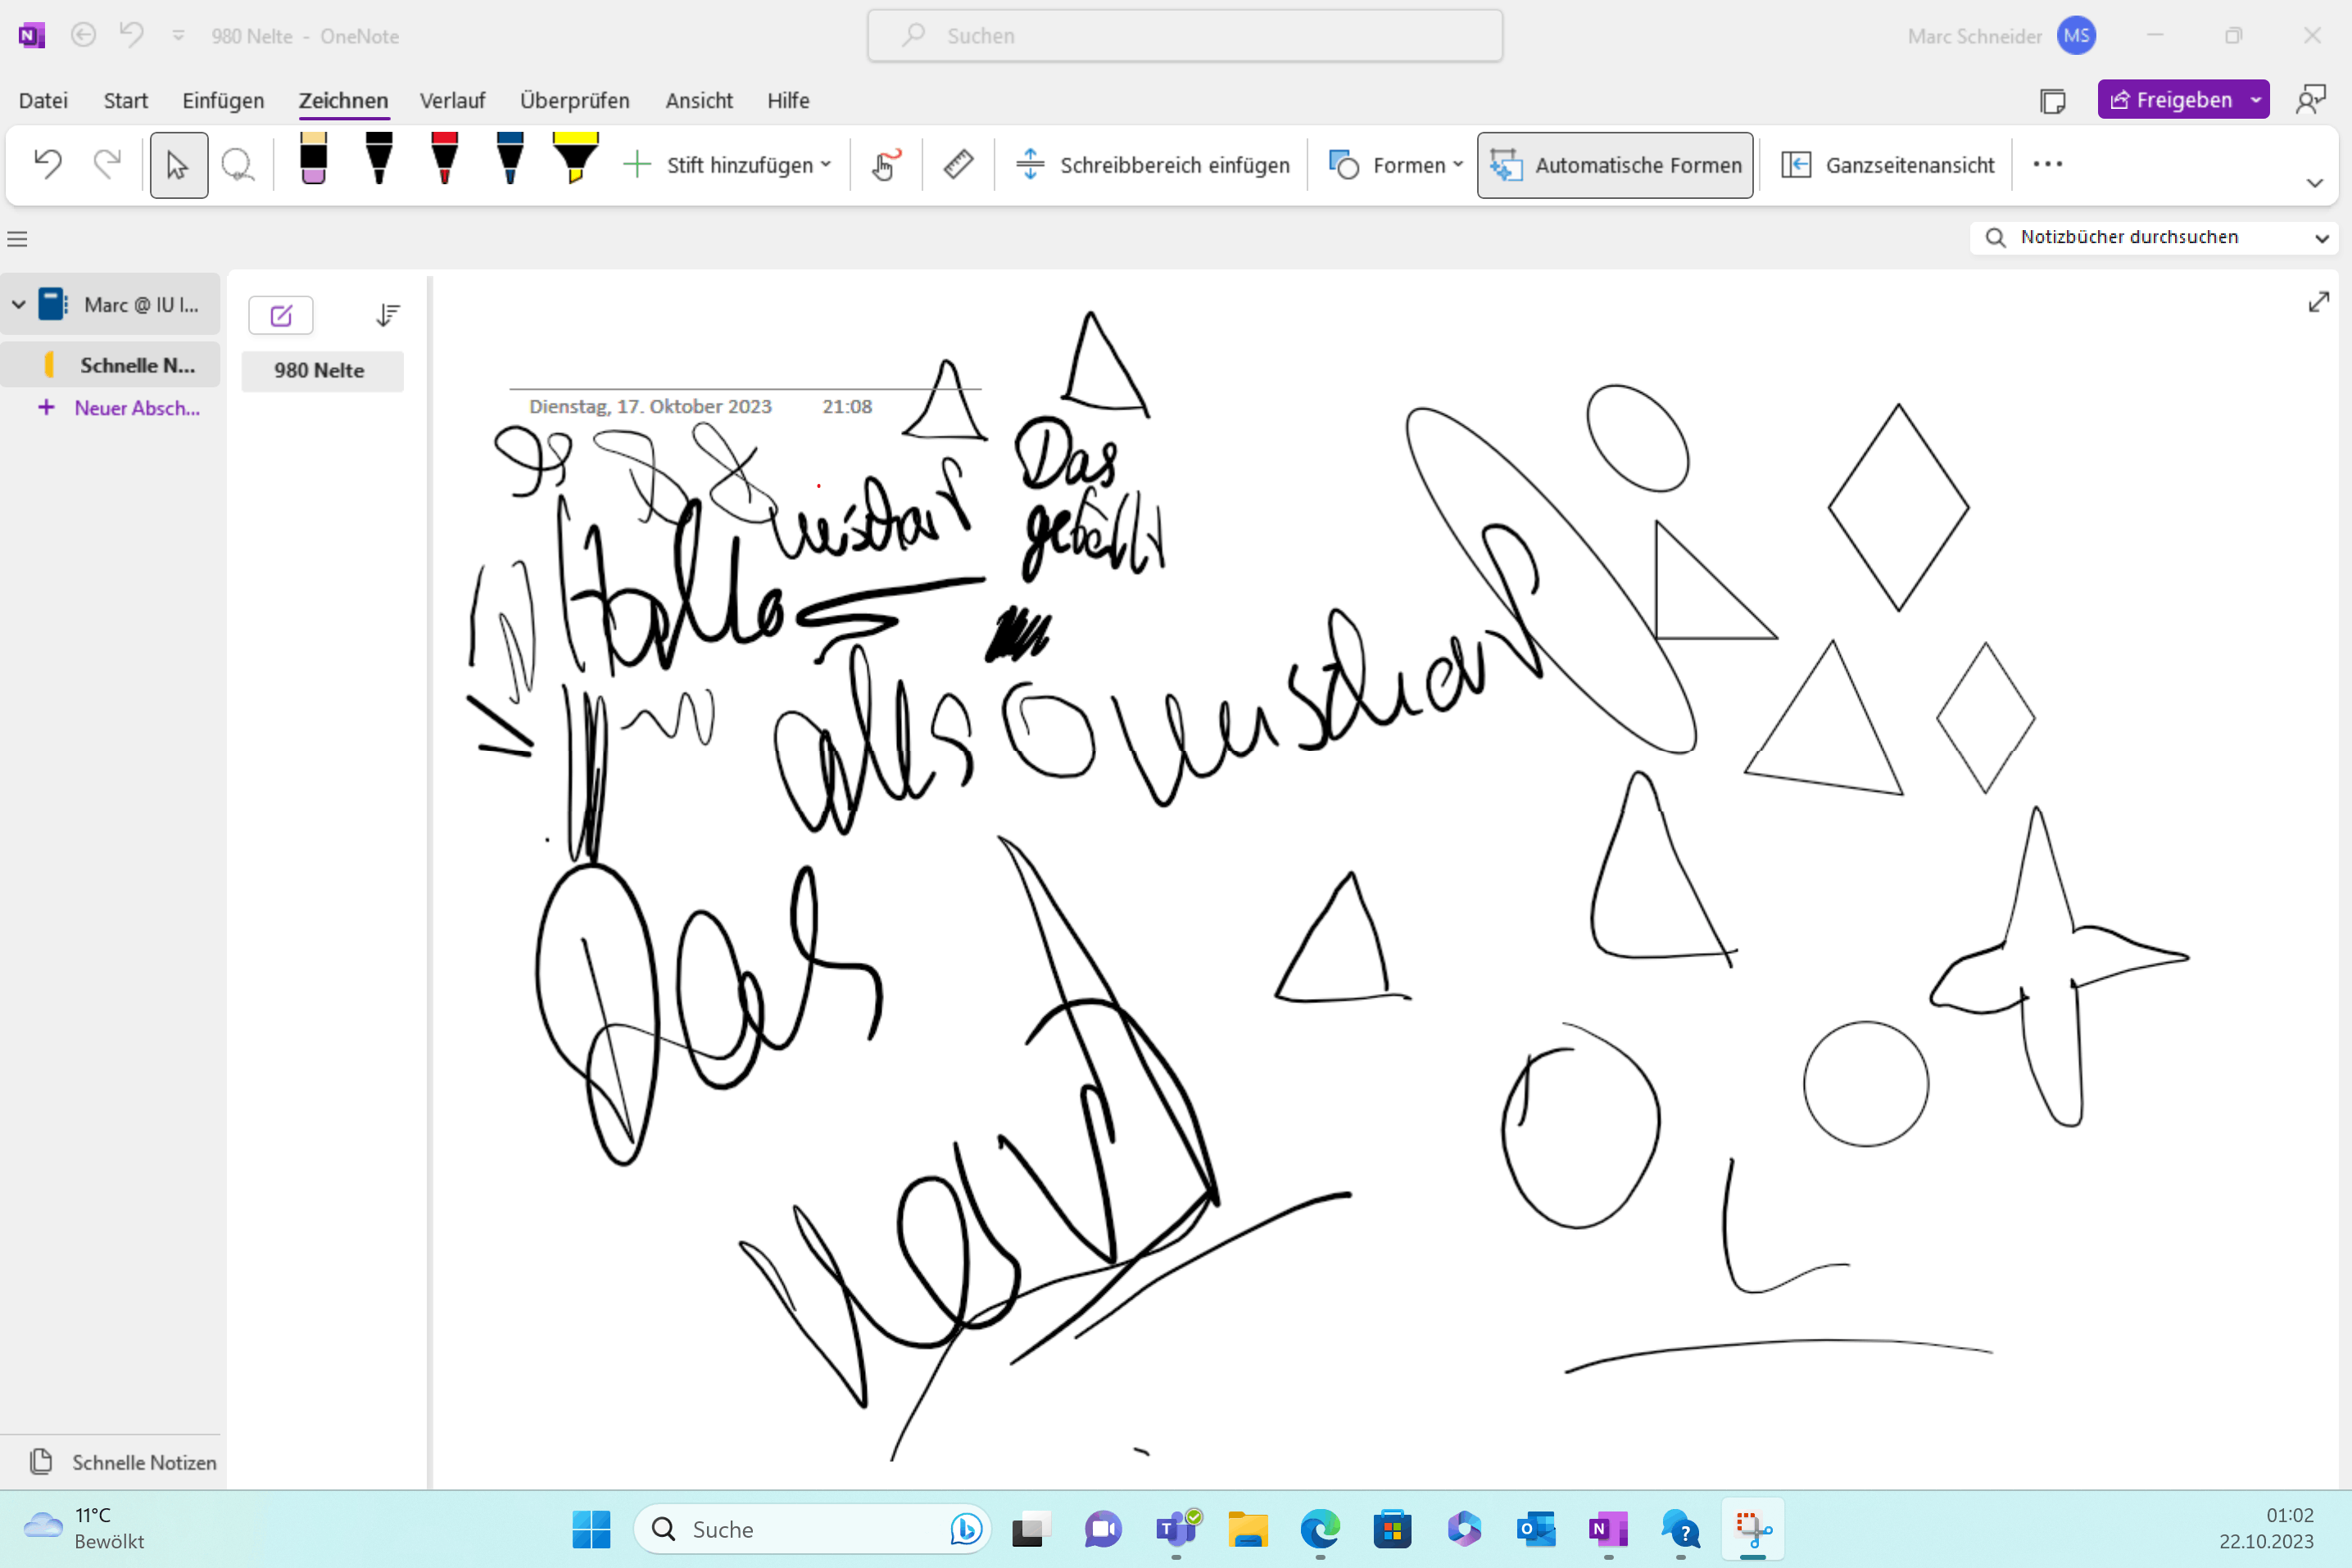Image resolution: width=2352 pixels, height=1568 pixels.
Task: Select the Lasso selection tool
Action: pos(237,165)
